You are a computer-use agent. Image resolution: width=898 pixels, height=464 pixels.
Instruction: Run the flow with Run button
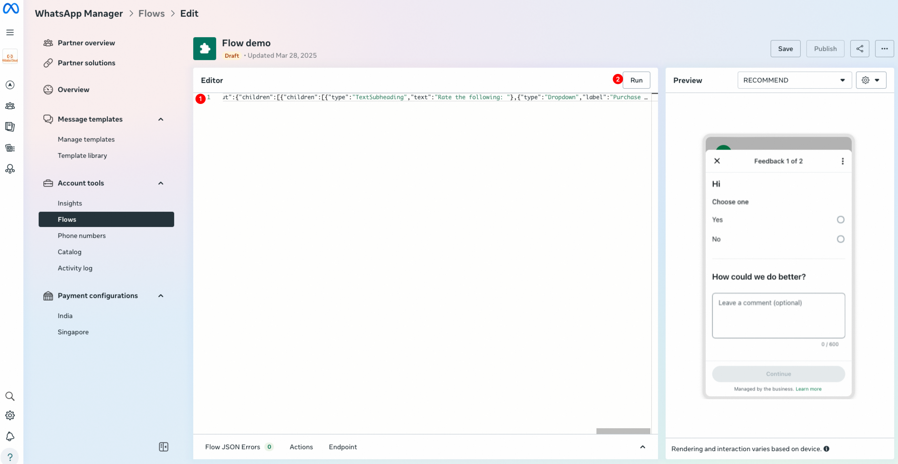click(637, 80)
